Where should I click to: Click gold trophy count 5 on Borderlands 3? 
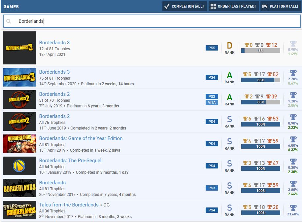[x=247, y=74]
